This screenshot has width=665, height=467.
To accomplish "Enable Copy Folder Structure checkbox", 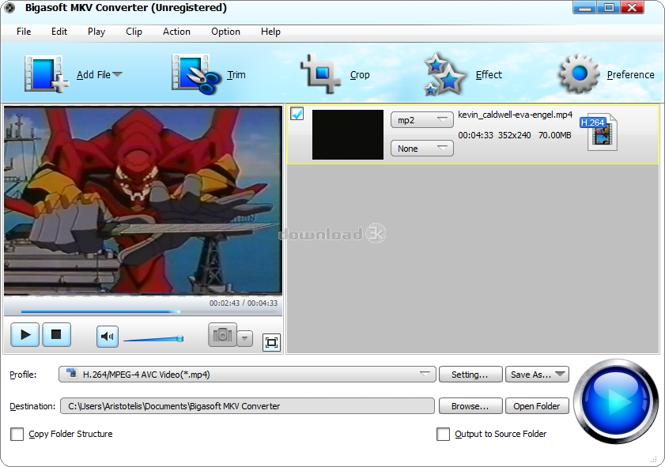I will [17, 434].
